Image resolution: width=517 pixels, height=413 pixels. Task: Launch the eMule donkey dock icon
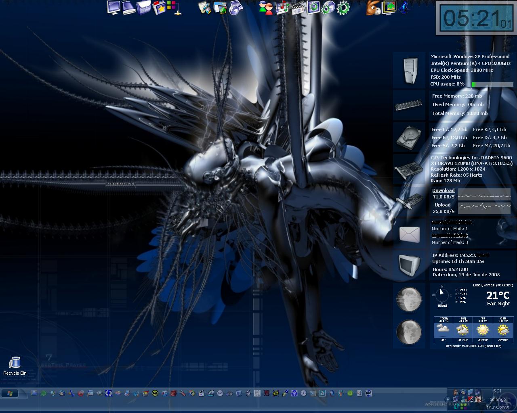click(x=373, y=8)
